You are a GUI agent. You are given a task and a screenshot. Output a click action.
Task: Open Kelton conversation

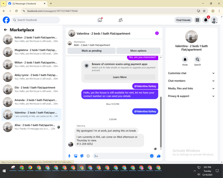point(31,39)
